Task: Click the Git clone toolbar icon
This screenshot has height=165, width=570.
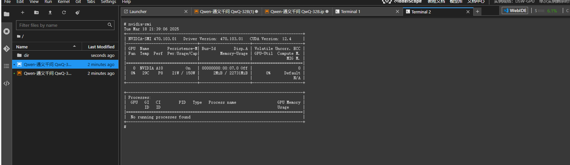Action: 78,12
